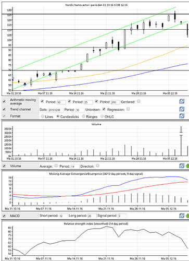The image size is (189, 261).
Task: Click the 'Signal period:' label
Action: [107, 216]
